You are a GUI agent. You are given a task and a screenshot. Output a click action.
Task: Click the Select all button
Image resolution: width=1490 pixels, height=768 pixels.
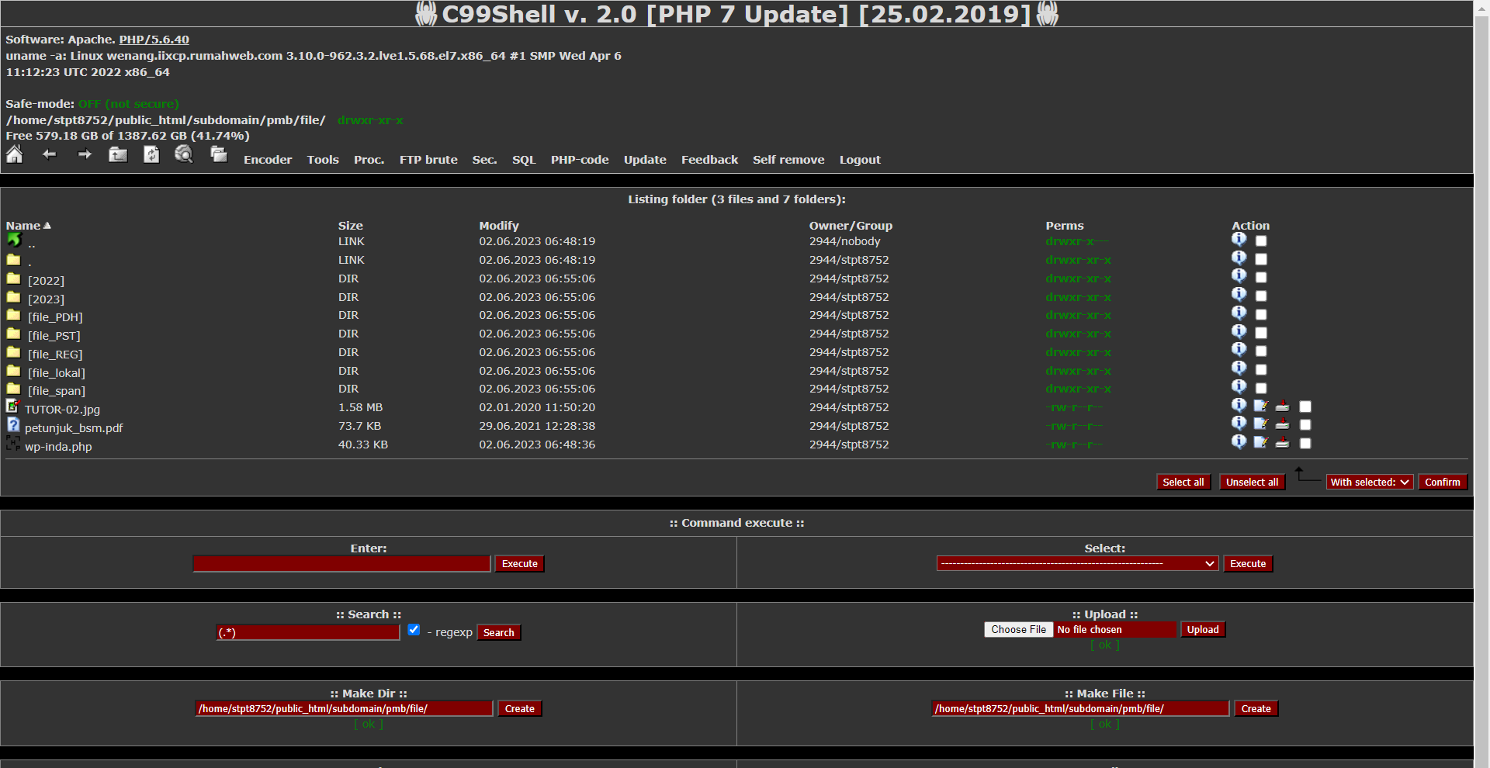[x=1183, y=482]
